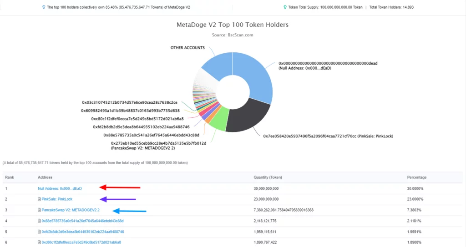Screen dimensions: 466x247
Task: Click the contract icon in rank 5 row
Action: [40, 232]
